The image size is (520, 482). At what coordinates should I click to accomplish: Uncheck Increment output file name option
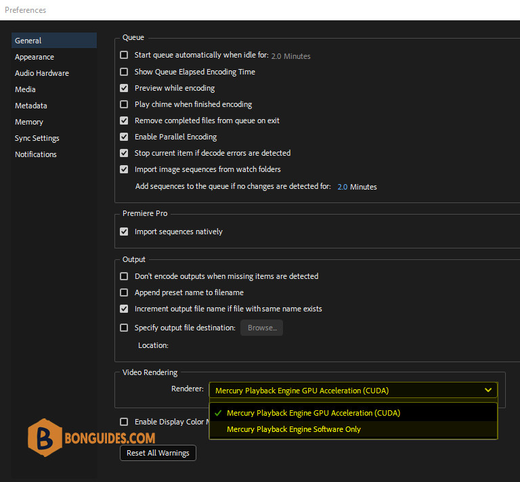click(x=124, y=309)
